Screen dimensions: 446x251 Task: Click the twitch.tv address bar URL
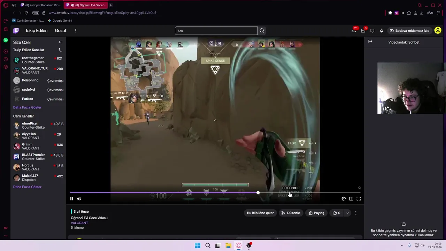tap(103, 13)
